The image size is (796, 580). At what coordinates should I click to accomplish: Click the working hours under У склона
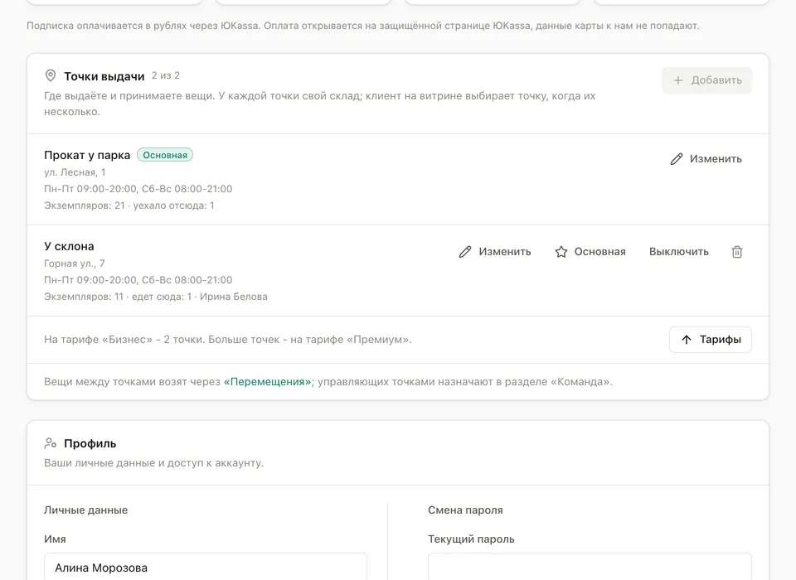pyautogui.click(x=138, y=280)
